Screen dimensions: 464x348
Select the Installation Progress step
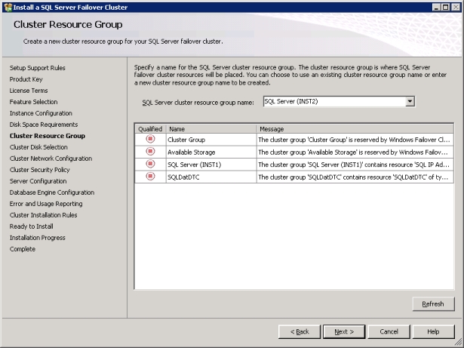point(37,238)
